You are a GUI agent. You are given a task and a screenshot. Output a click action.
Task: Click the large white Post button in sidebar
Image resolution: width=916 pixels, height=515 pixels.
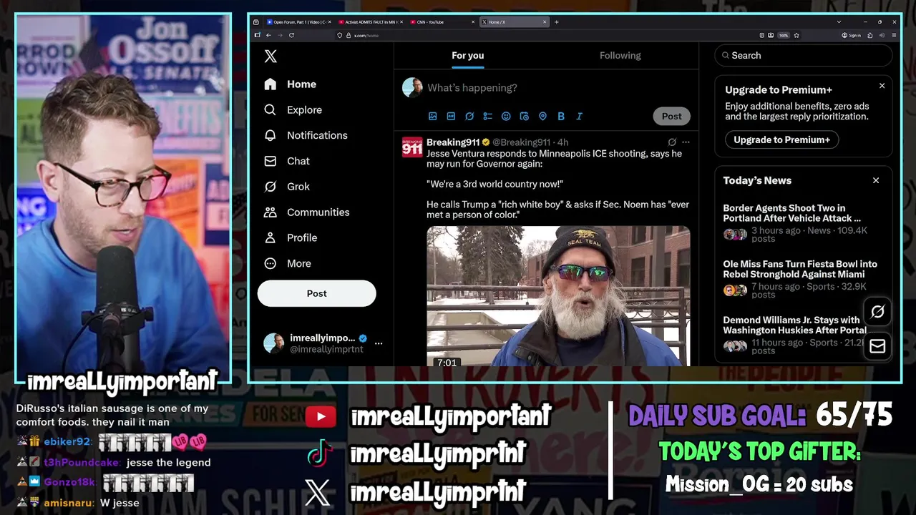point(316,293)
